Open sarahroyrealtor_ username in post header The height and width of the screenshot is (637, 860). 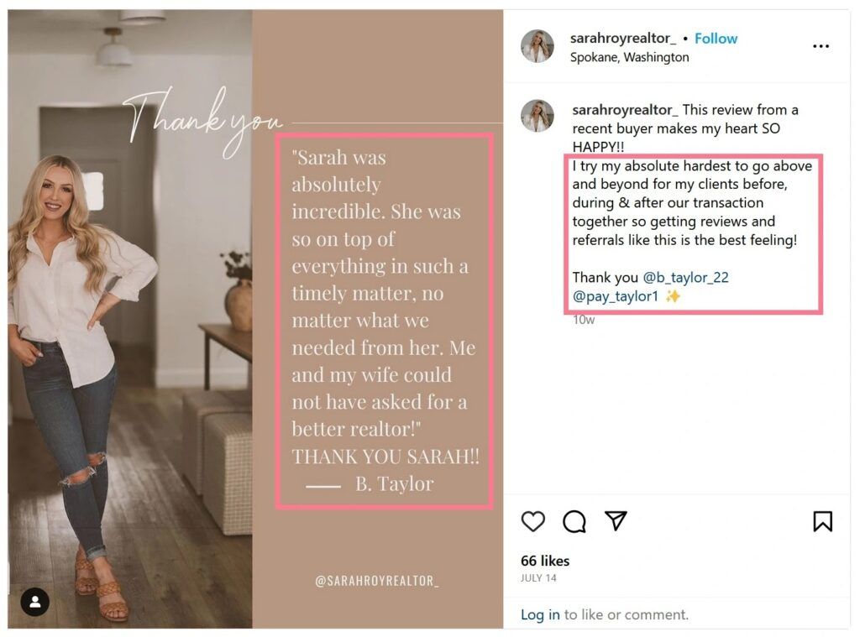pyautogui.click(x=622, y=39)
